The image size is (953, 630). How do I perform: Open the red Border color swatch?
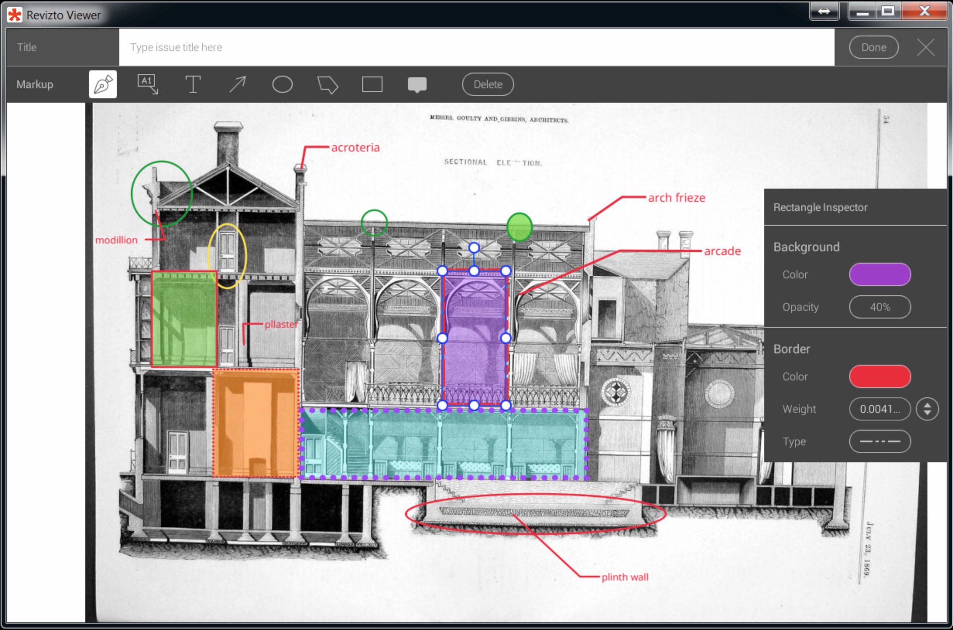(x=880, y=376)
